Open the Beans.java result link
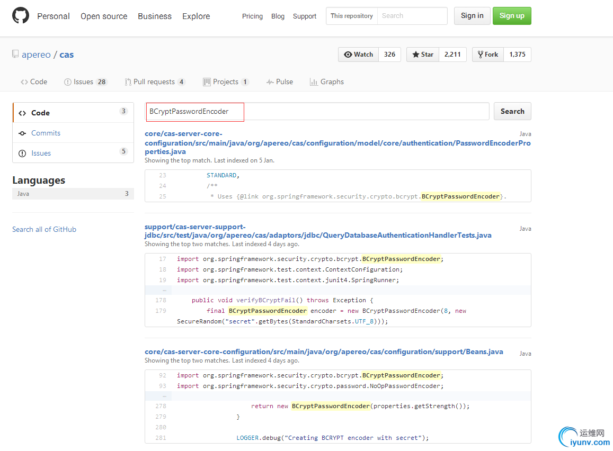Screen dimensions: 613x451 coord(324,352)
